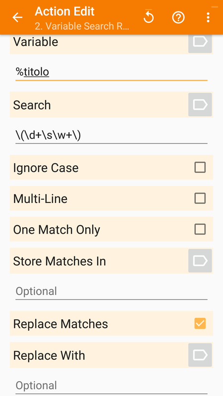
Task: Open the three-dot overflow menu
Action: (208, 17)
